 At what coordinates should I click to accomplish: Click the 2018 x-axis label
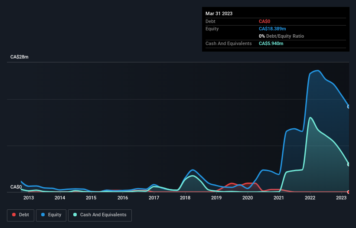click(x=185, y=198)
